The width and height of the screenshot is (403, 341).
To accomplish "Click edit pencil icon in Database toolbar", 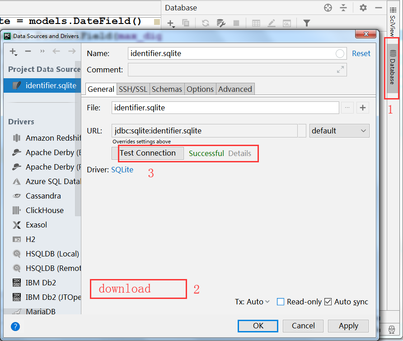I will point(272,23).
